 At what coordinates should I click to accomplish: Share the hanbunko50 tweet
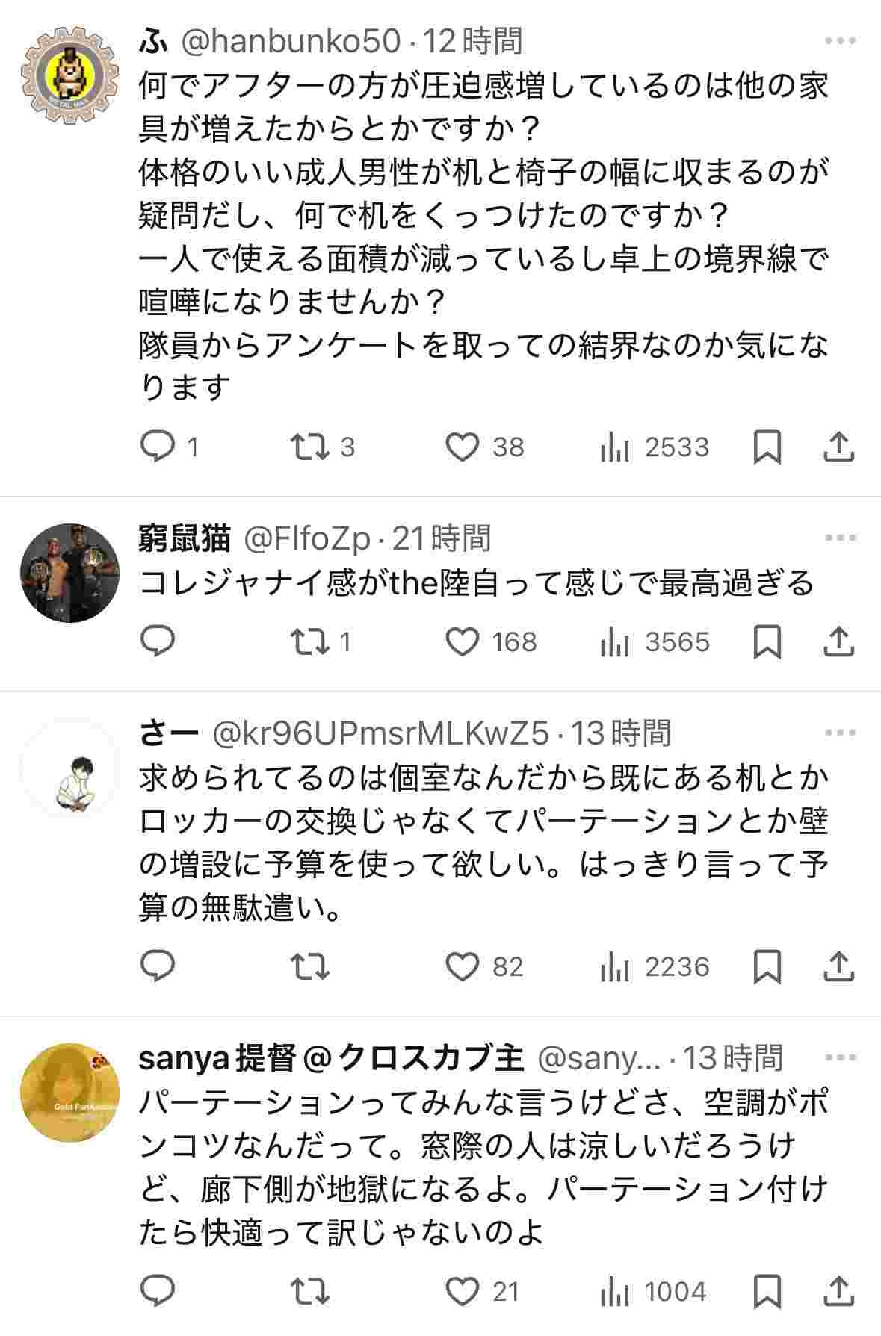838,447
